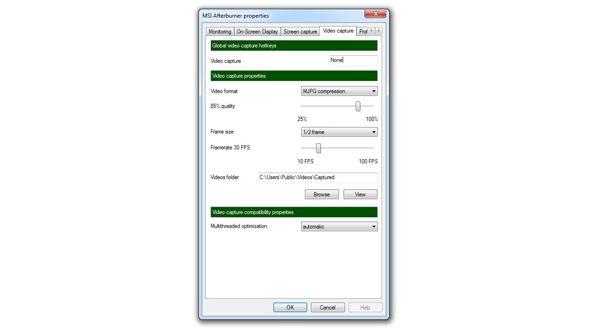Click the Help button
Screen dimensions: 595x335
point(365,307)
